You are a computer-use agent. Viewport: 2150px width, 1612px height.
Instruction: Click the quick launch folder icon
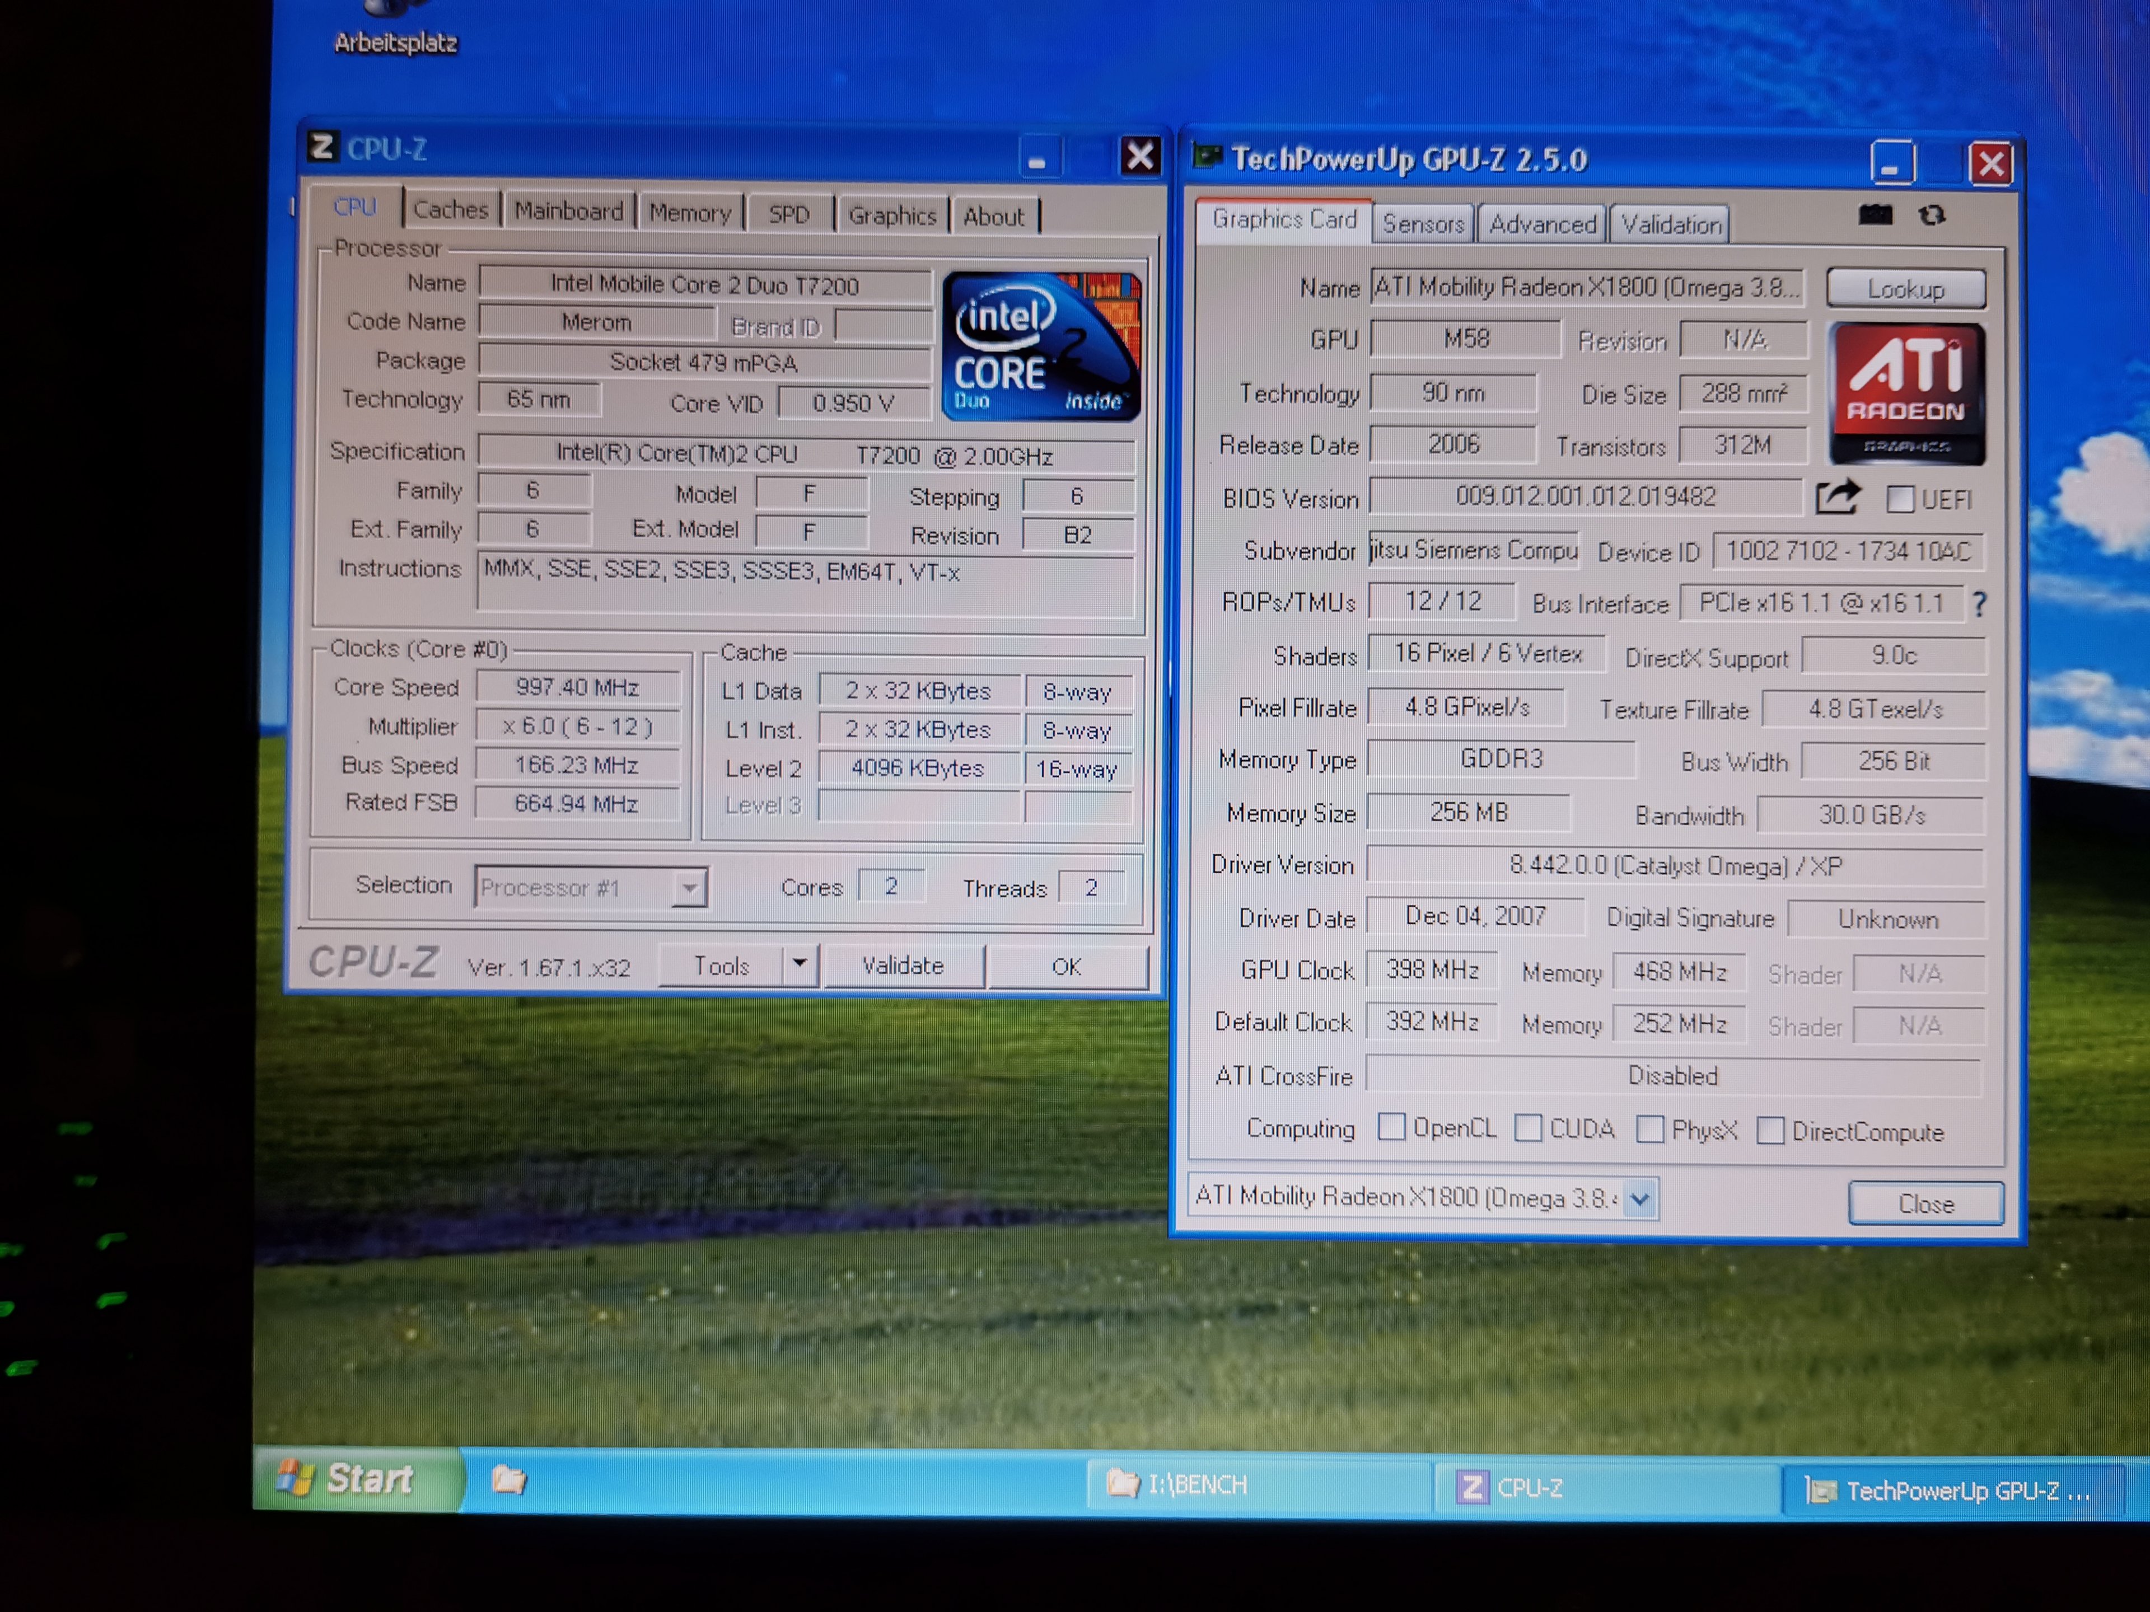pos(508,1480)
